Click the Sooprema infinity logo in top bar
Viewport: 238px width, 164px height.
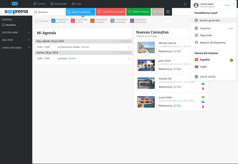pyautogui.click(x=15, y=4)
